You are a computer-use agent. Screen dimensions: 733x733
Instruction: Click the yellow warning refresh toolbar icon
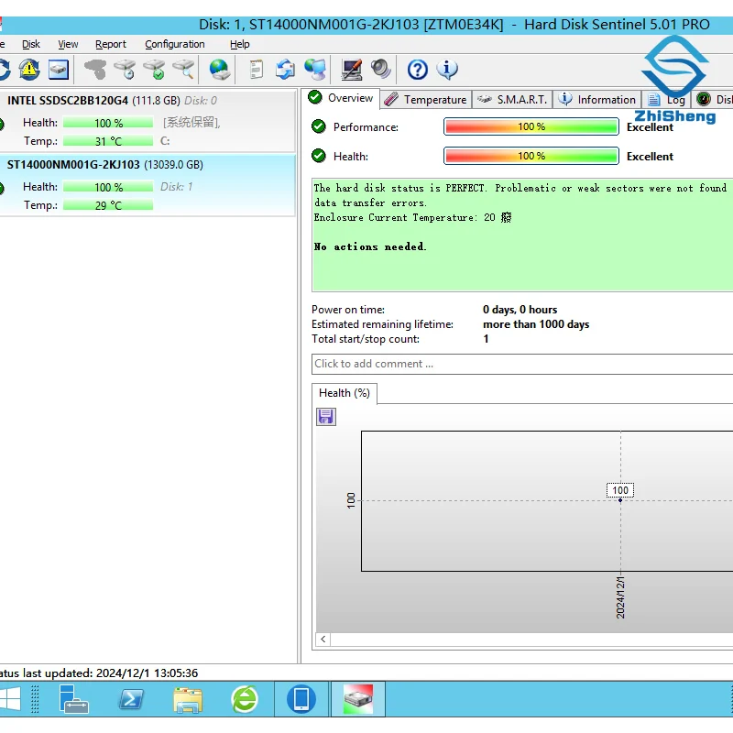click(x=29, y=70)
